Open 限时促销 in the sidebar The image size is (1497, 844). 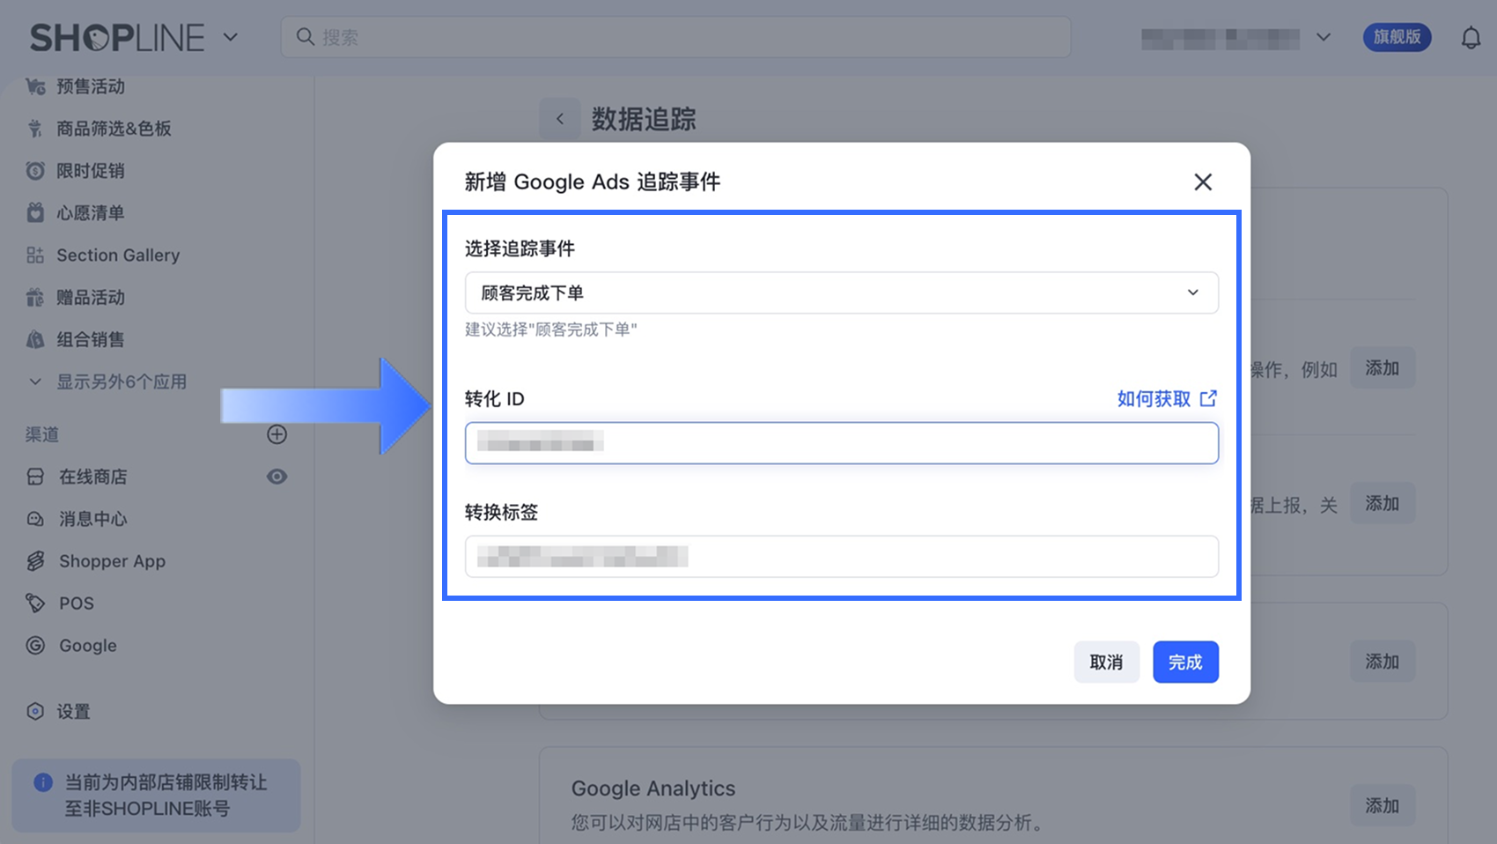(91, 171)
